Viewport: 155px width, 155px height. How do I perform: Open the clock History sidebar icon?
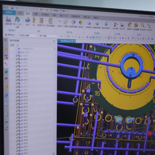tap(6, 114)
